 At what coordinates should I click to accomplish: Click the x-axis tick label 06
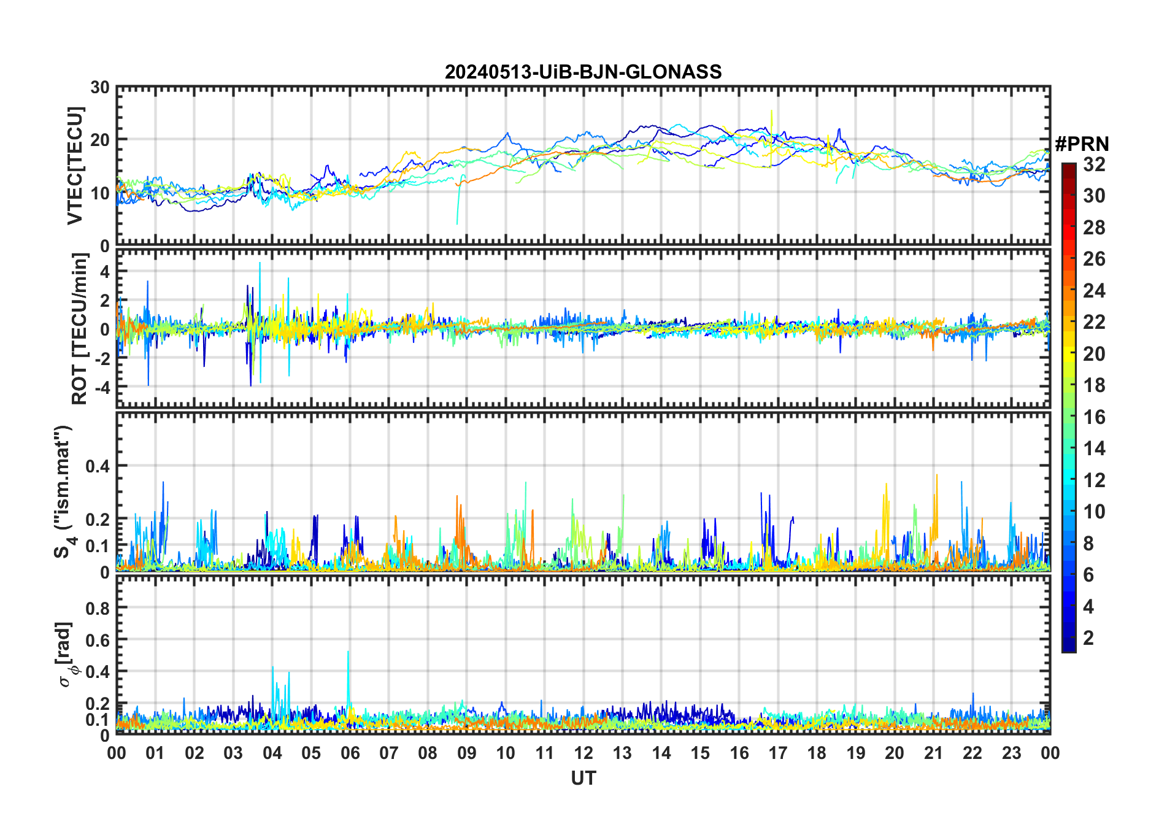click(x=350, y=753)
